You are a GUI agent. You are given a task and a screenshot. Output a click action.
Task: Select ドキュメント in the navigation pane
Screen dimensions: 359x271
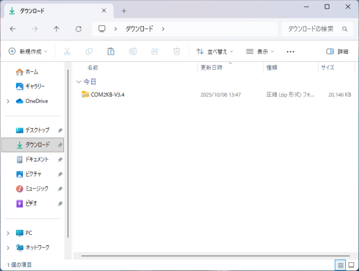coord(37,160)
